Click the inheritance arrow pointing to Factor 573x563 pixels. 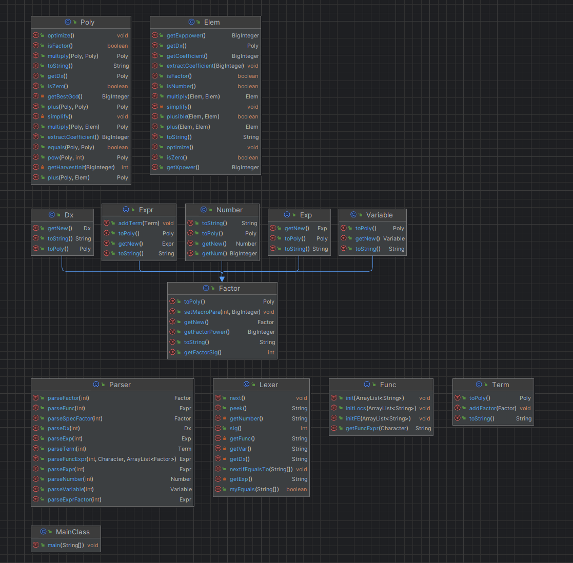(x=222, y=279)
